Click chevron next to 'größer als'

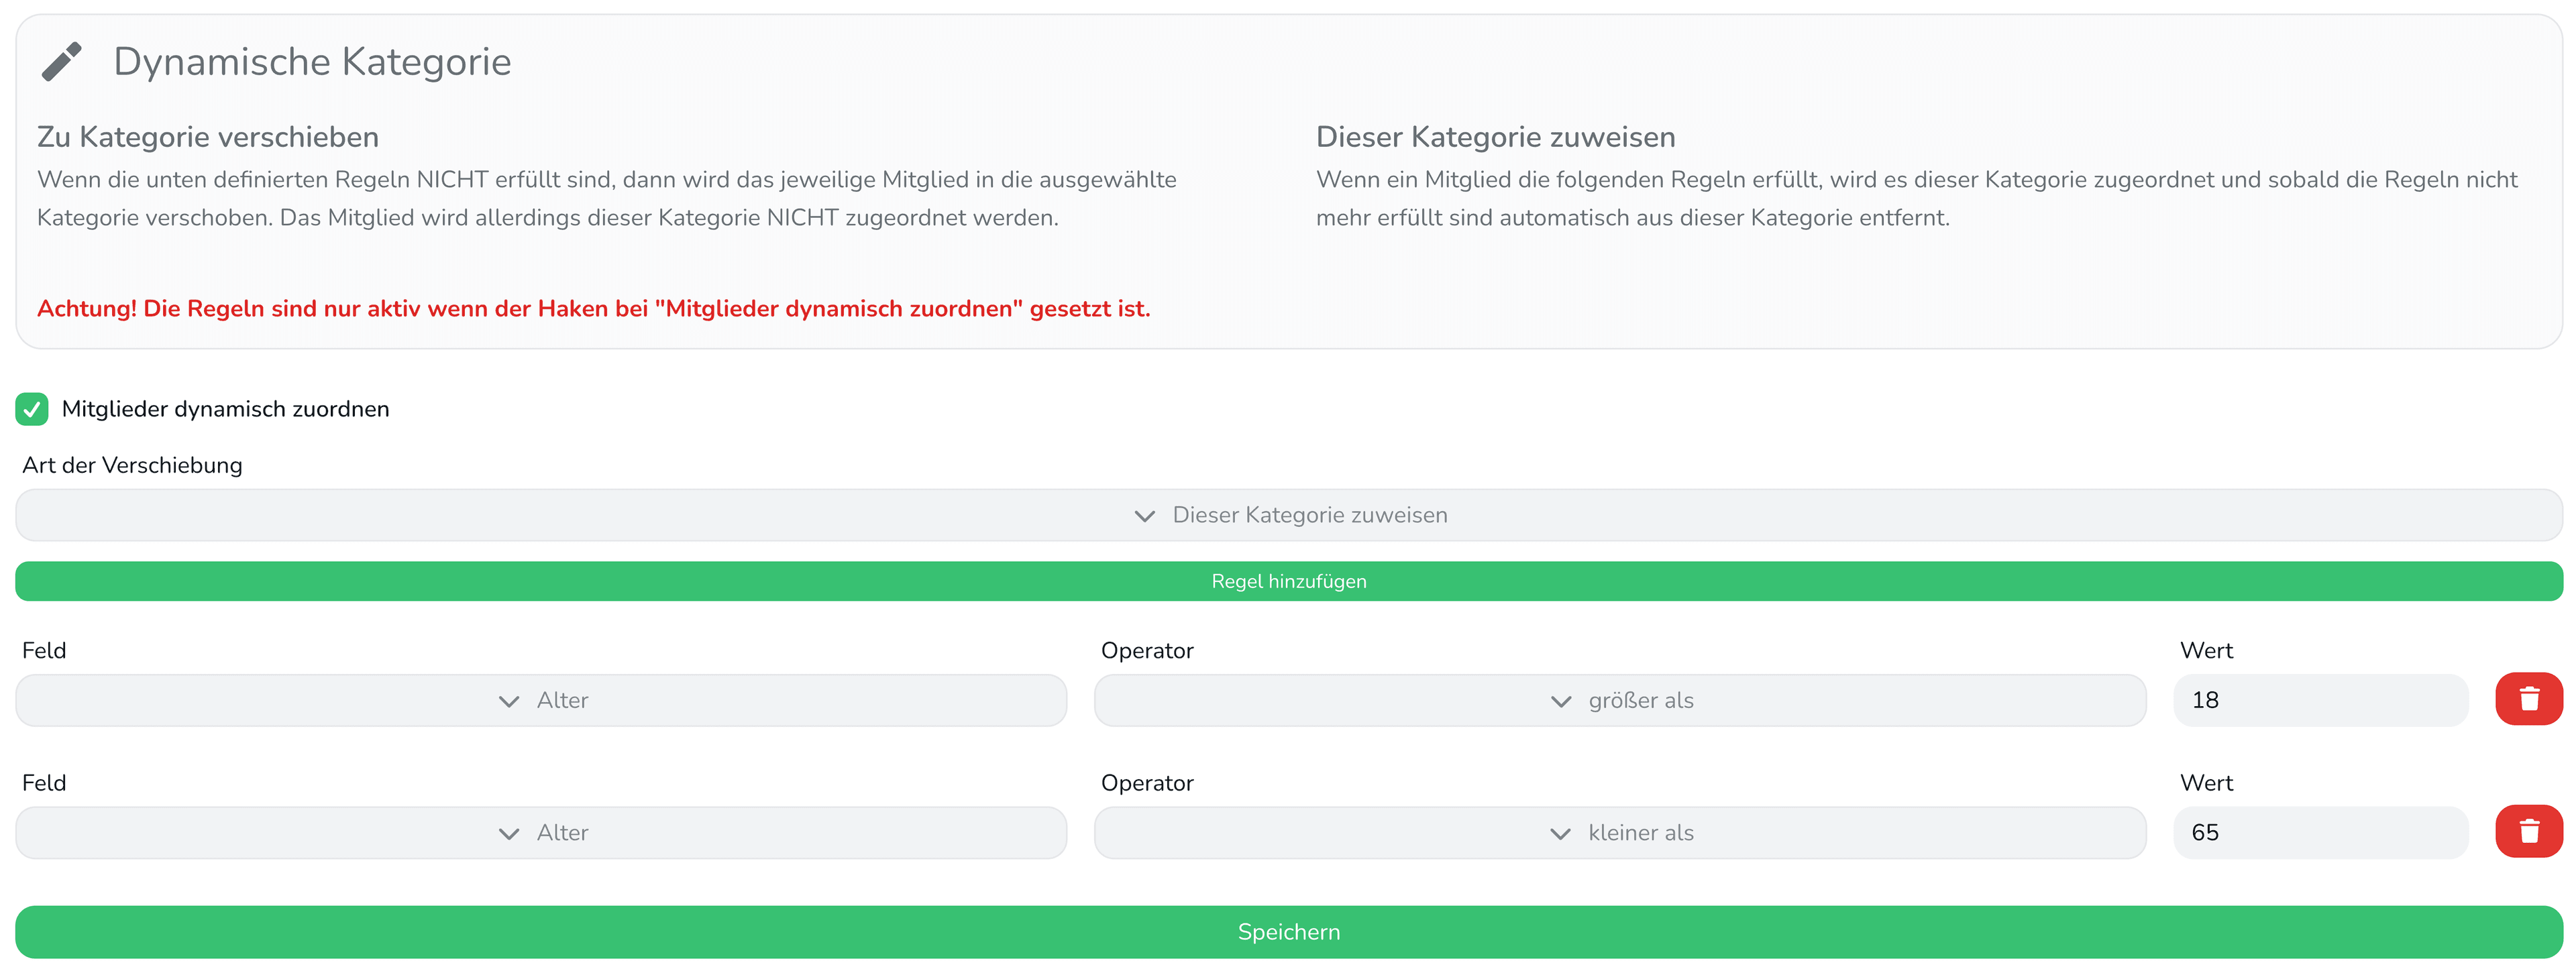(1560, 702)
